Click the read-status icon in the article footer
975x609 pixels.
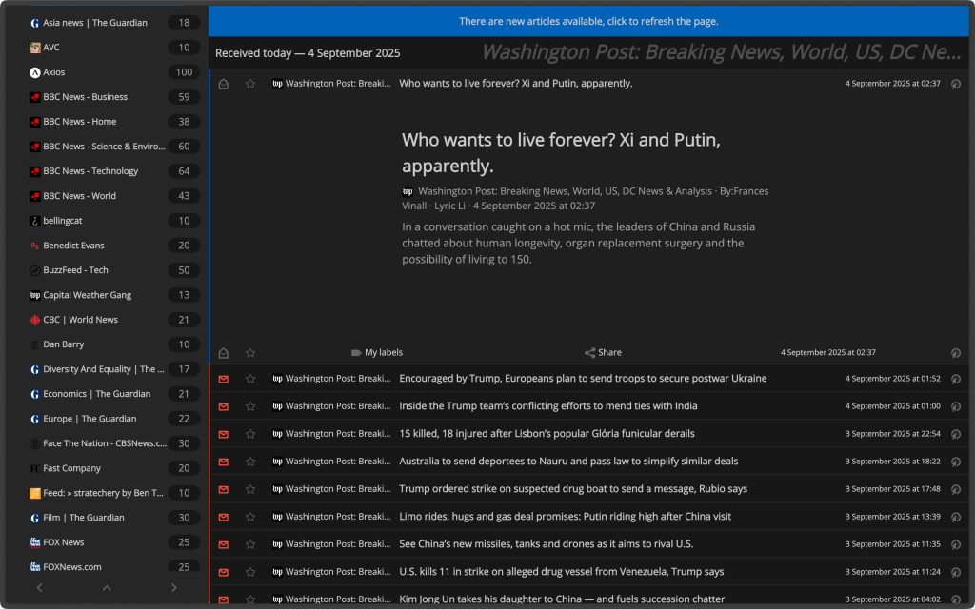click(224, 352)
